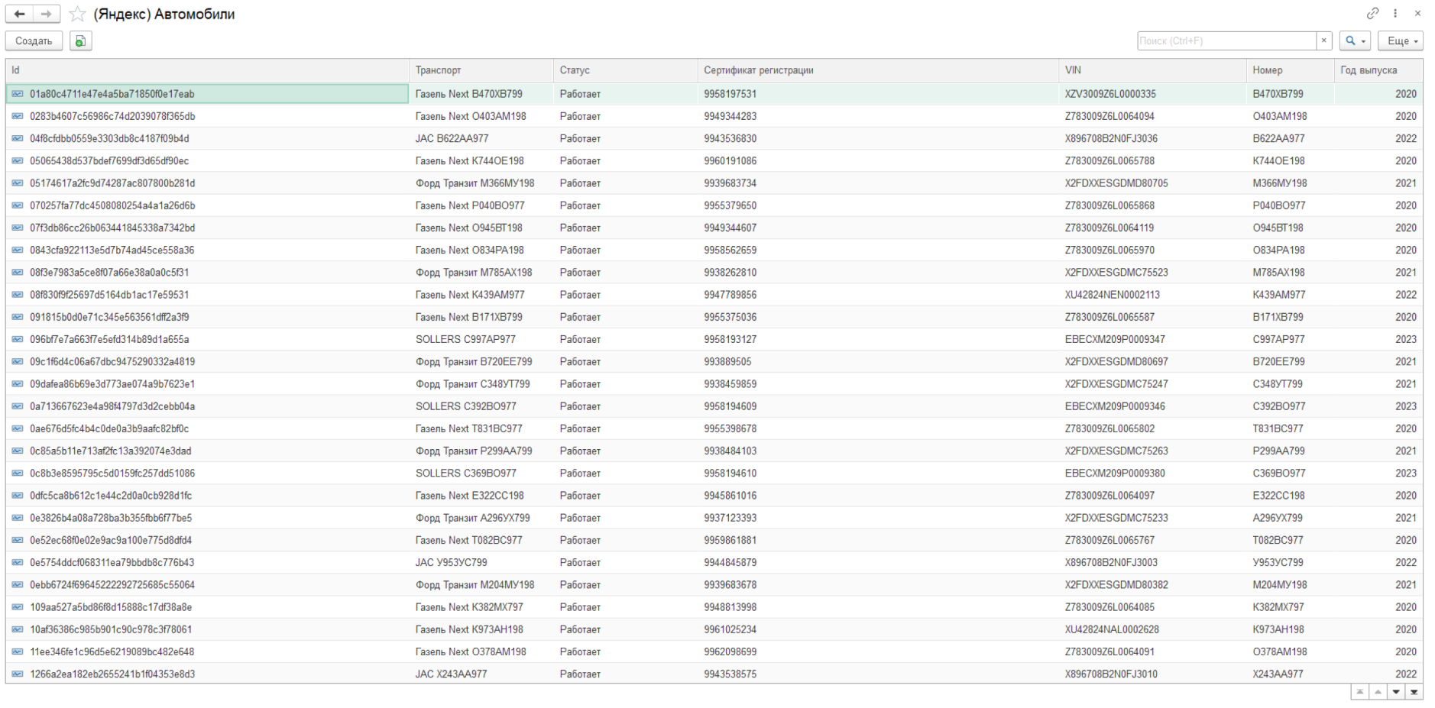Click Id 0e52ec68f0e02e9ac9a100e775d8dfd4

click(x=111, y=540)
